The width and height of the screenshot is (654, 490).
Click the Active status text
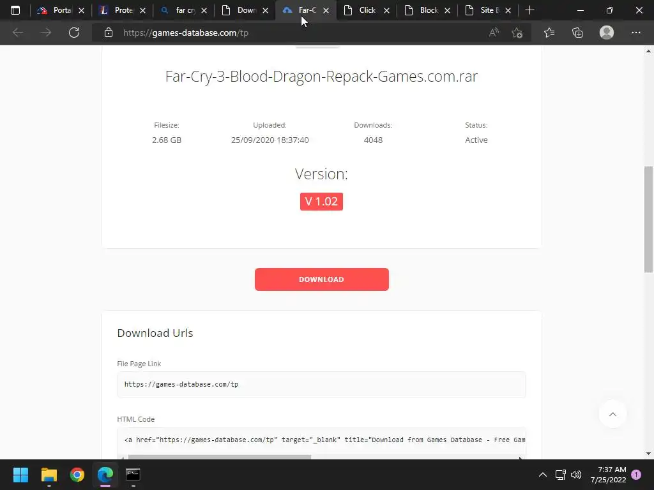[476, 140]
